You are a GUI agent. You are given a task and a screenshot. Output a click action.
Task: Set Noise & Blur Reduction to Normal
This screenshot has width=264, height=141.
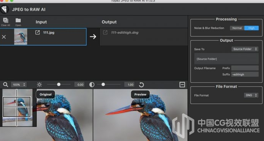(x=237, y=28)
